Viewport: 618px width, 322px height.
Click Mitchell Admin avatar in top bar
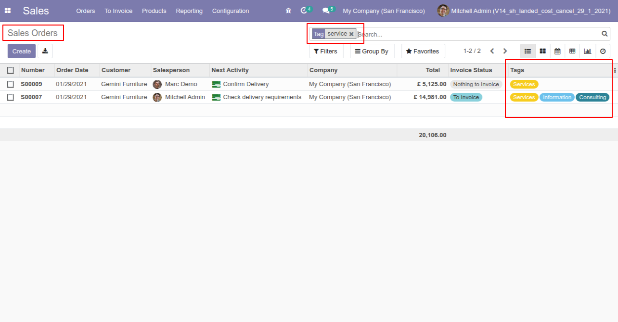click(x=443, y=11)
